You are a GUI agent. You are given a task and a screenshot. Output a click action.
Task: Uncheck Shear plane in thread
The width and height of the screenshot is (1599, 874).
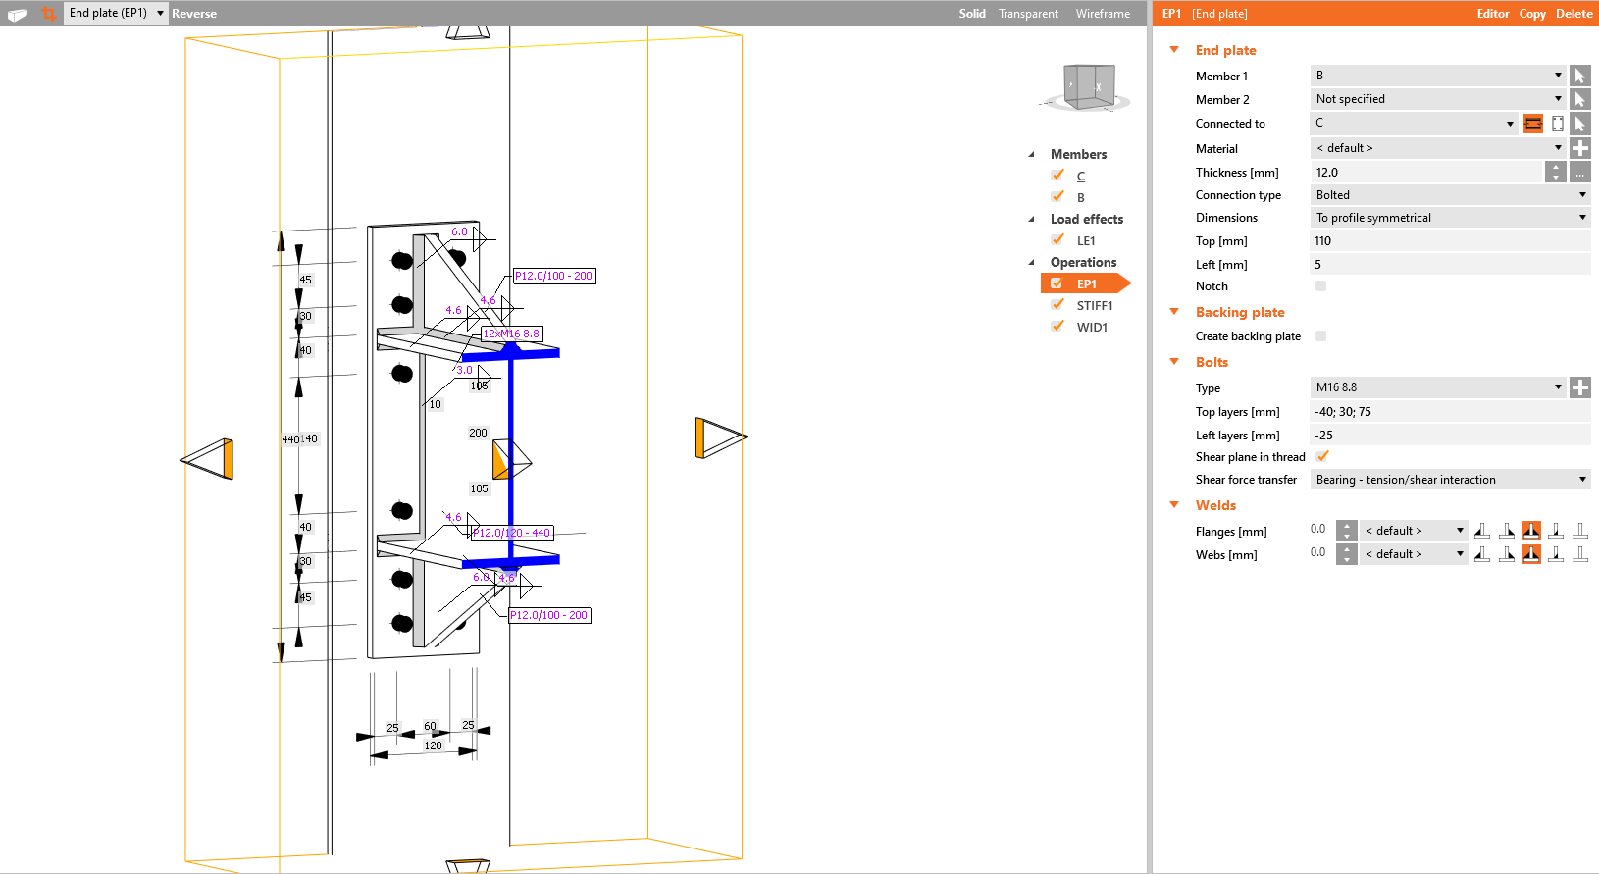[x=1322, y=456]
